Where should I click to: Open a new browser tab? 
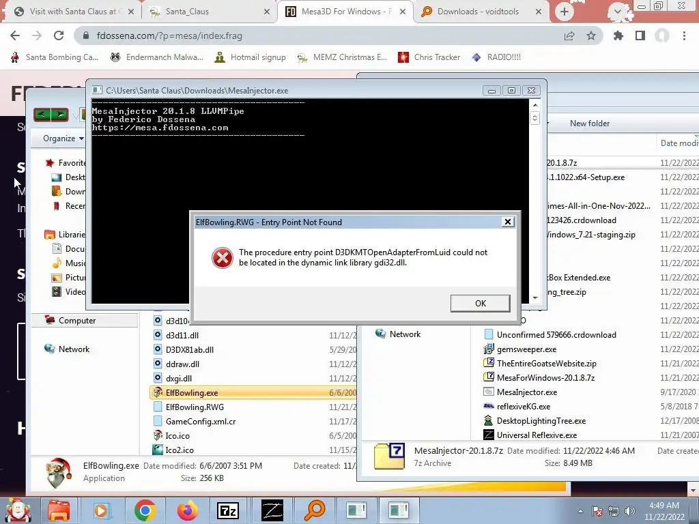[565, 12]
